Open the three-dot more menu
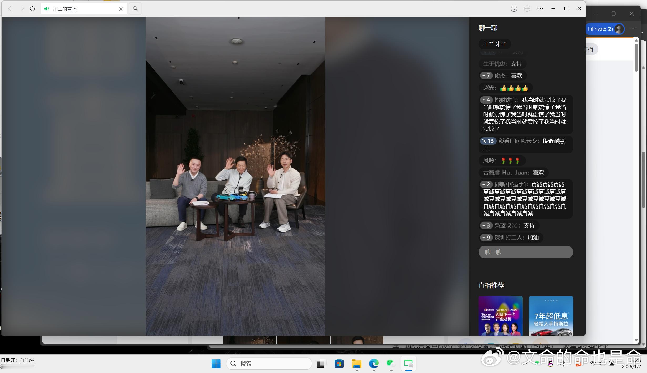Image resolution: width=647 pixels, height=373 pixels. pyautogui.click(x=540, y=9)
